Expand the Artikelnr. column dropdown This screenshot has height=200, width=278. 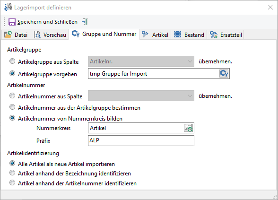click(141, 61)
